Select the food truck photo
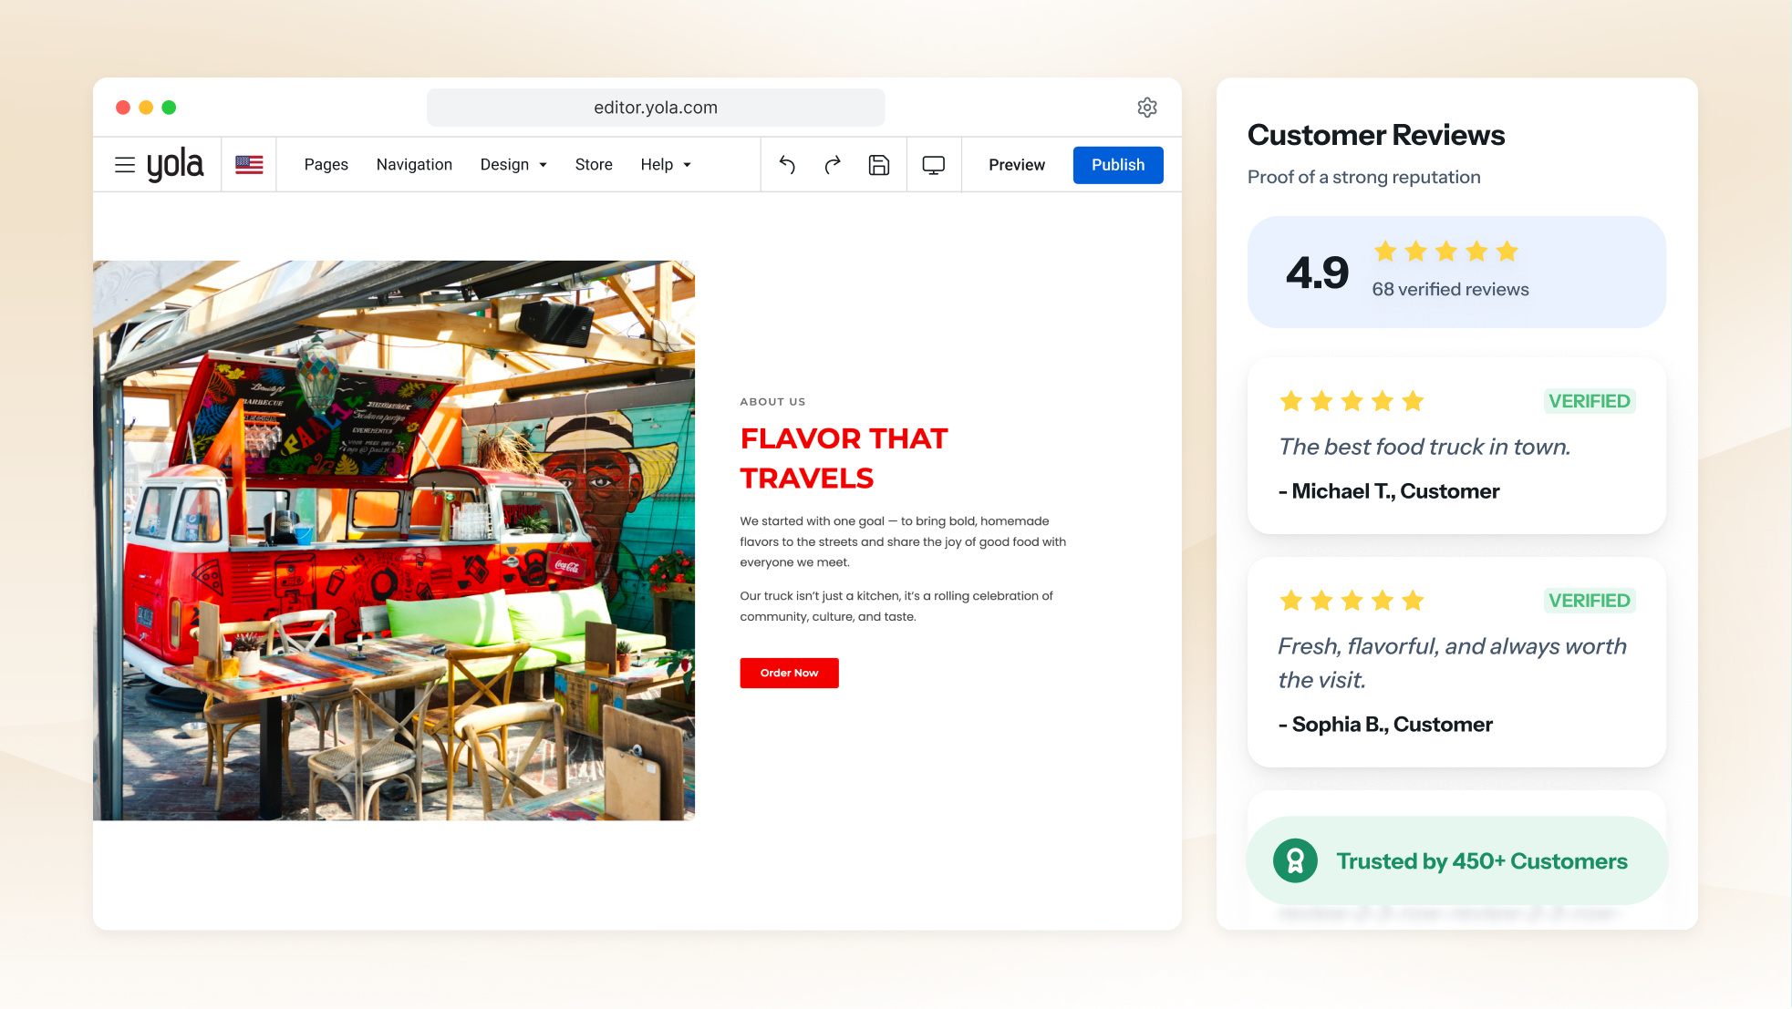 [394, 541]
